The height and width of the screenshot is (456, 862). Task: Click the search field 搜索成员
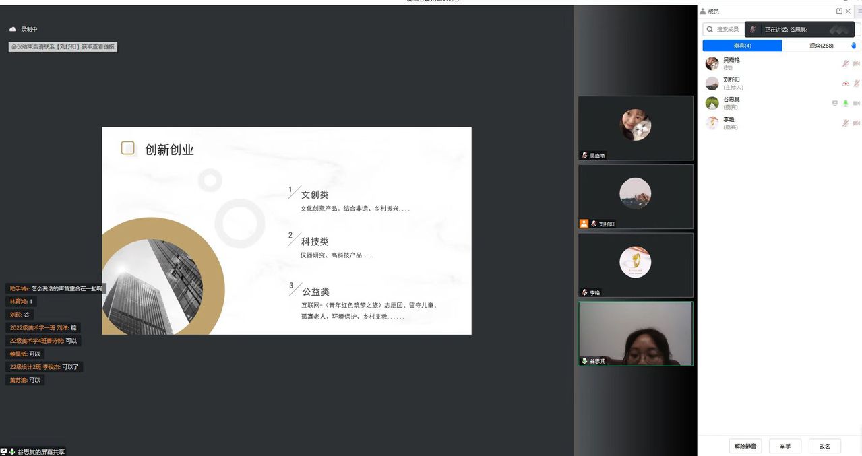click(x=725, y=30)
